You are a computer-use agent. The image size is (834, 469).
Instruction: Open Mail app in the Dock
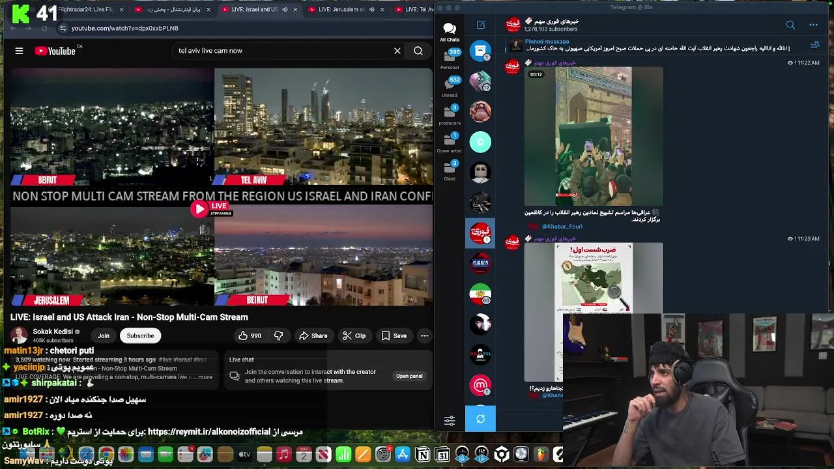coord(145,455)
